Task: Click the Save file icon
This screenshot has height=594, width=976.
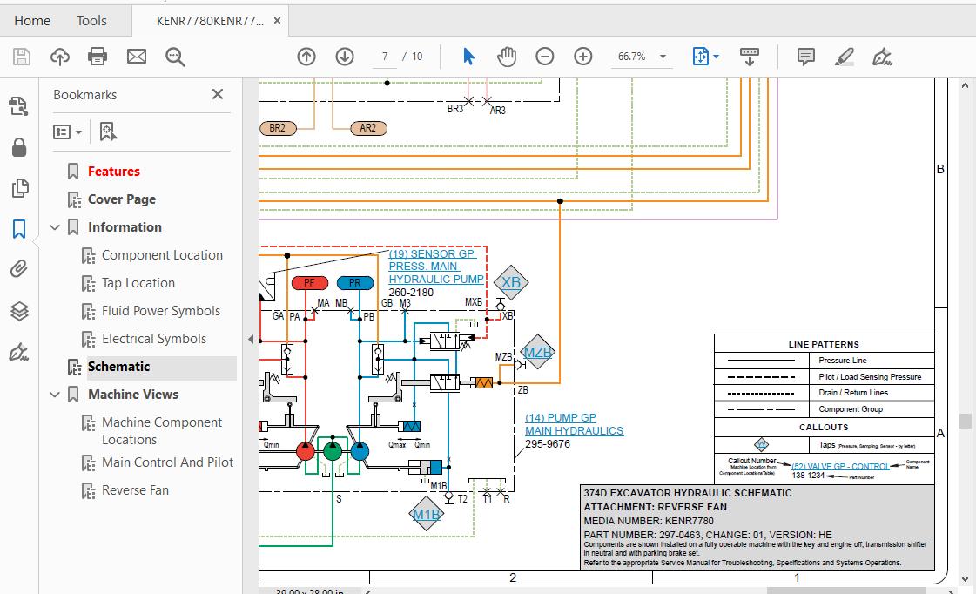Action: click(x=21, y=57)
